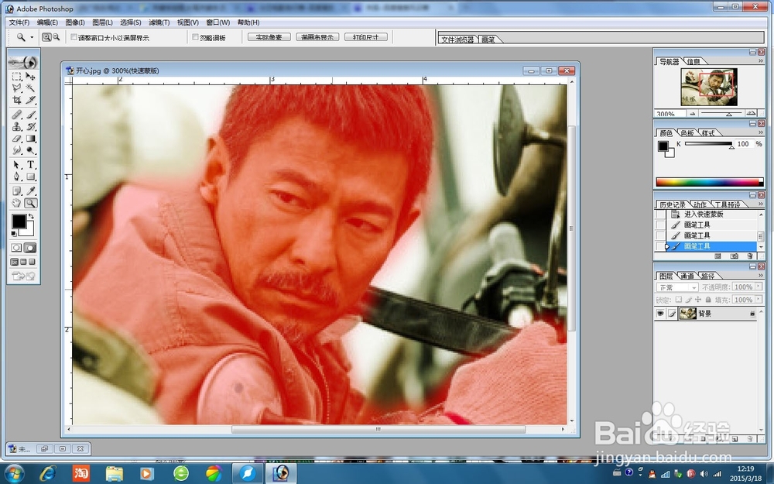The image size is (774, 484).
Task: Select the Gradient tool
Action: (x=31, y=139)
